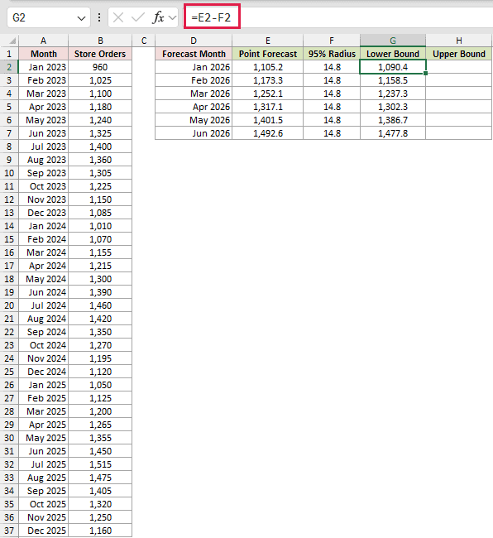This screenshot has width=493, height=538.
Task: Select forecast month cell Jun 2026
Action: (x=194, y=133)
